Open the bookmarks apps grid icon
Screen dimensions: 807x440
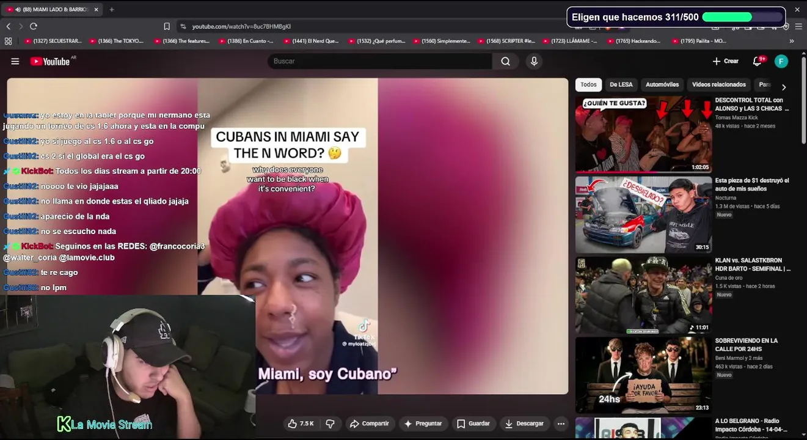point(8,41)
